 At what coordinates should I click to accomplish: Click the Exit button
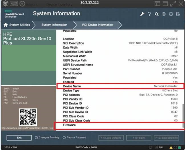pos(19,138)
